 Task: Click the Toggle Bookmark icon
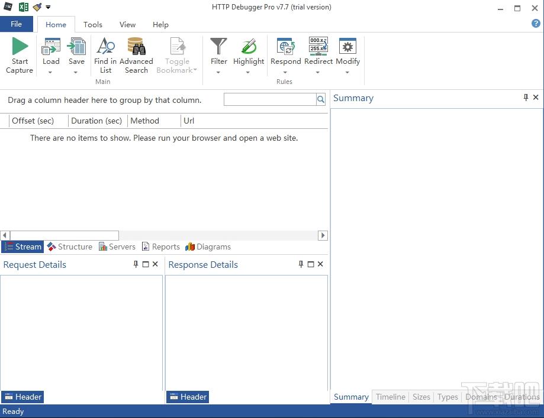177,47
